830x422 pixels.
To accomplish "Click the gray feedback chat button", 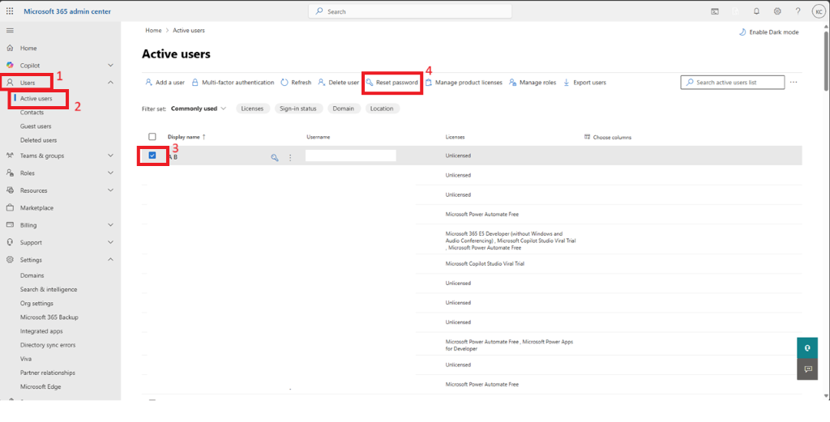I will pyautogui.click(x=807, y=369).
